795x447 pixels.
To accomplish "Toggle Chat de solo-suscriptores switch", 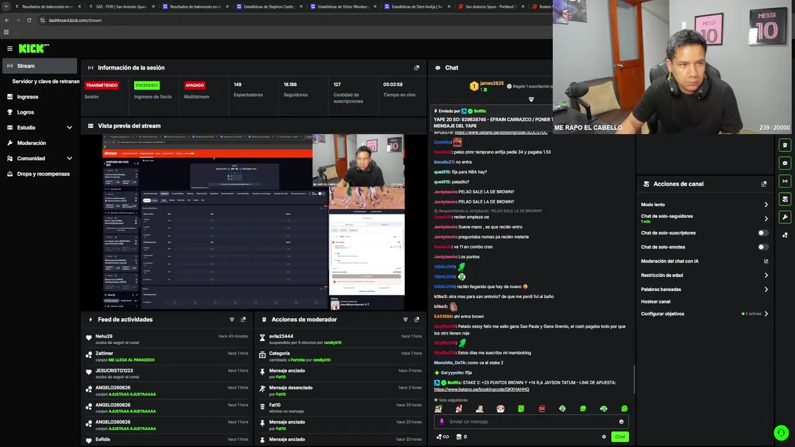I will (x=763, y=233).
